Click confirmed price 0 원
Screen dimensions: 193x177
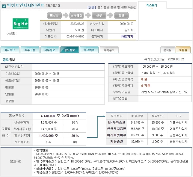144,79
